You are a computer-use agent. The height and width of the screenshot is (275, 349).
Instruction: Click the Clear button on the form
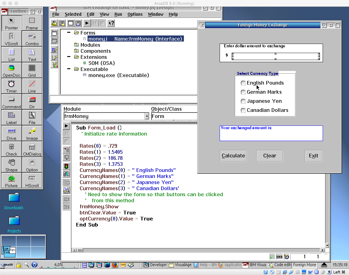pos(270,156)
